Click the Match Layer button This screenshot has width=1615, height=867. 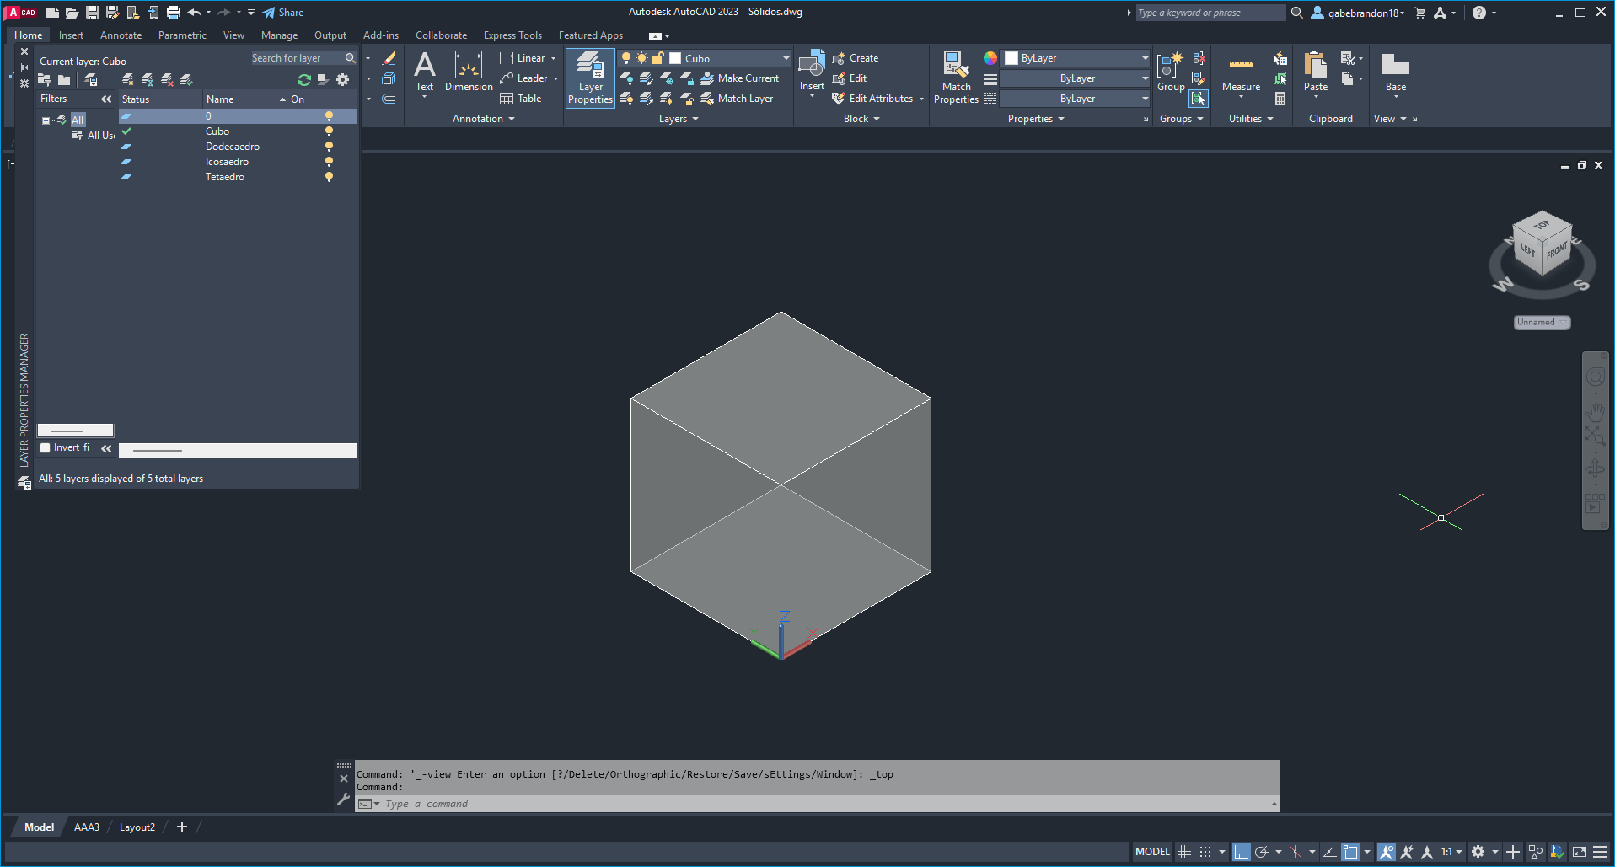737,99
